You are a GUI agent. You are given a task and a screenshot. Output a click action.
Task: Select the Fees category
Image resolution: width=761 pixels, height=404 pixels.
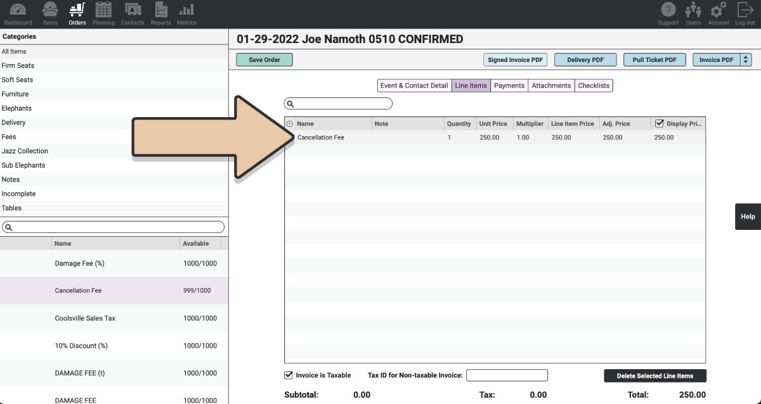(114, 137)
